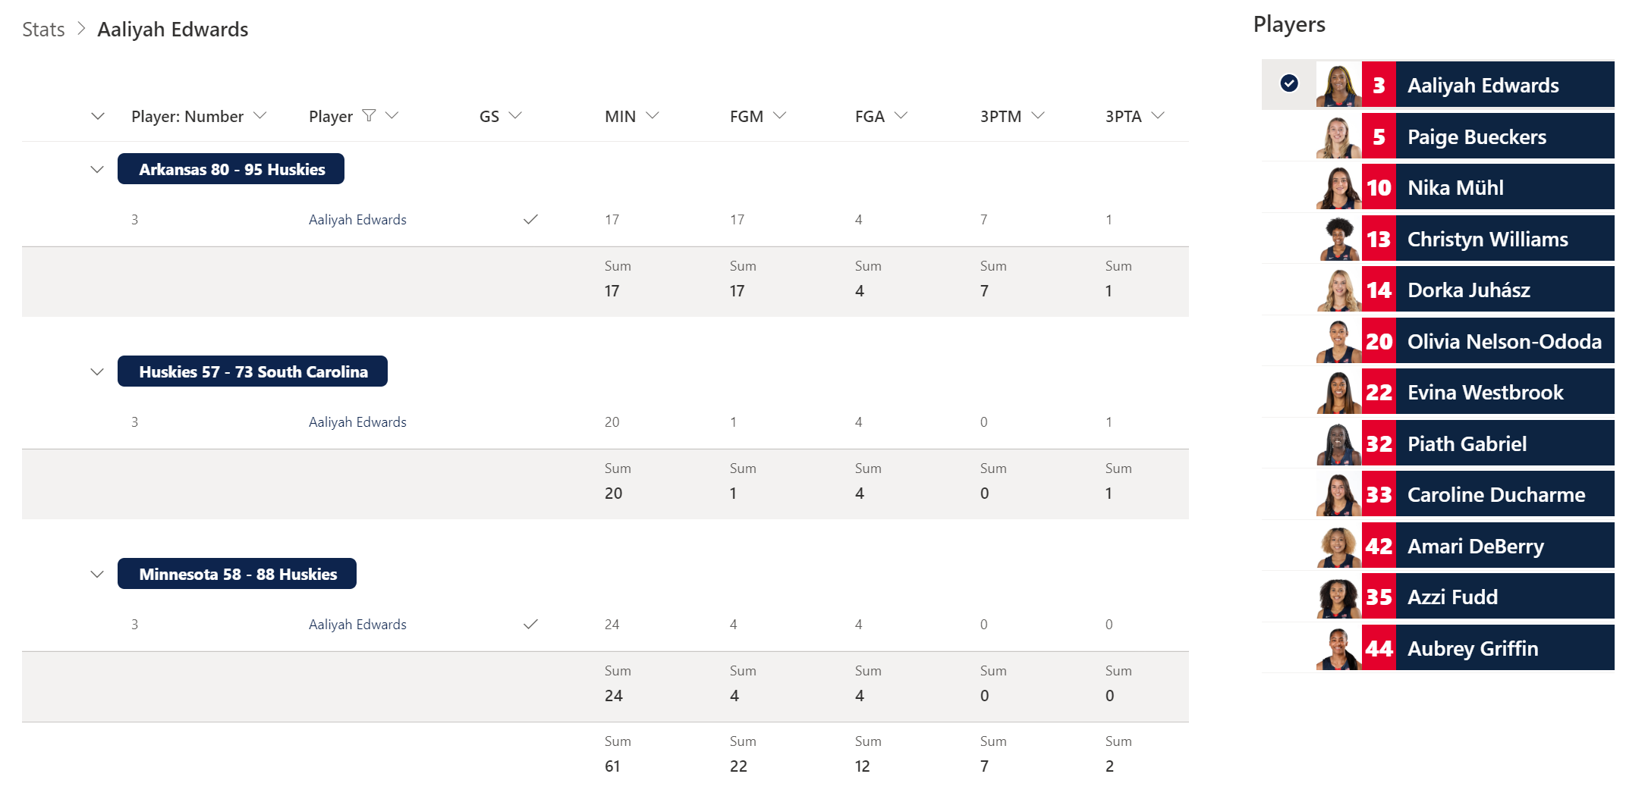This screenshot has height=799, width=1626.
Task: Select Nika Mühl's headshot icon
Action: (x=1338, y=188)
